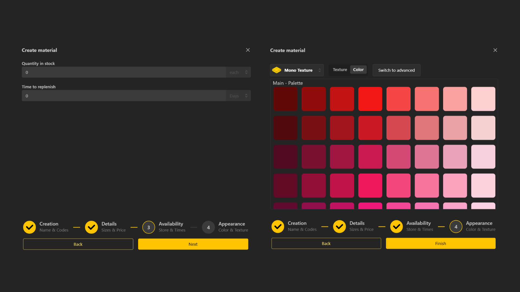Select the Color toggle option

(x=358, y=70)
